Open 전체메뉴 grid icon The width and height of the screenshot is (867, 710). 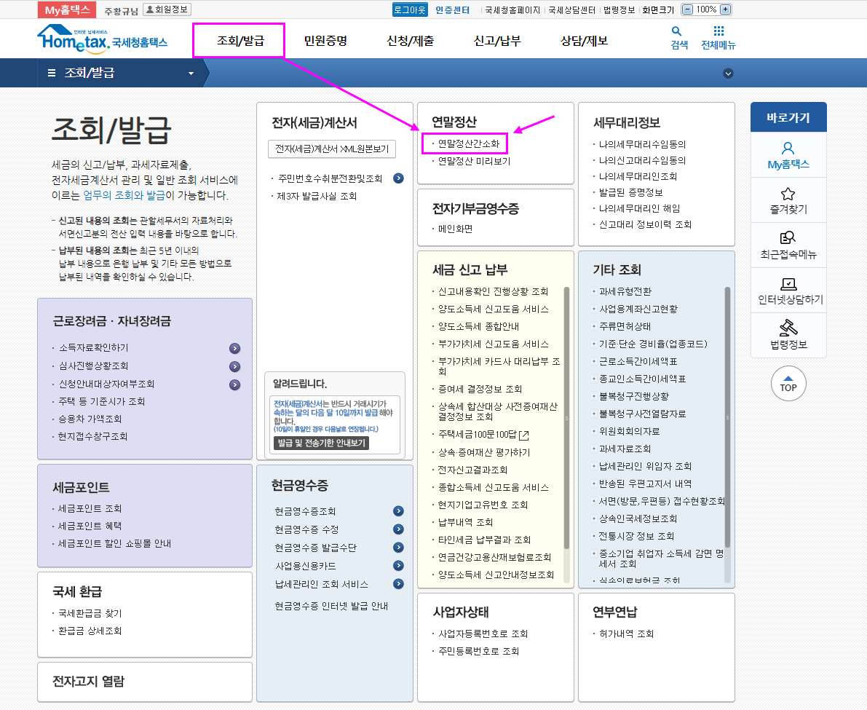(718, 31)
